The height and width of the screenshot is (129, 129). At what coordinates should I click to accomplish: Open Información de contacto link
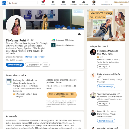tap(35, 57)
